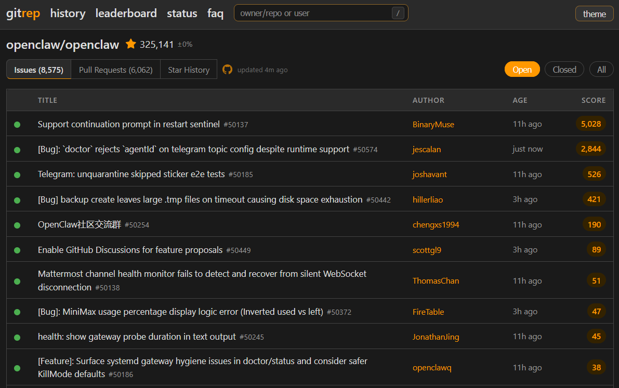
Task: Select the Closed filter
Action: (x=564, y=70)
